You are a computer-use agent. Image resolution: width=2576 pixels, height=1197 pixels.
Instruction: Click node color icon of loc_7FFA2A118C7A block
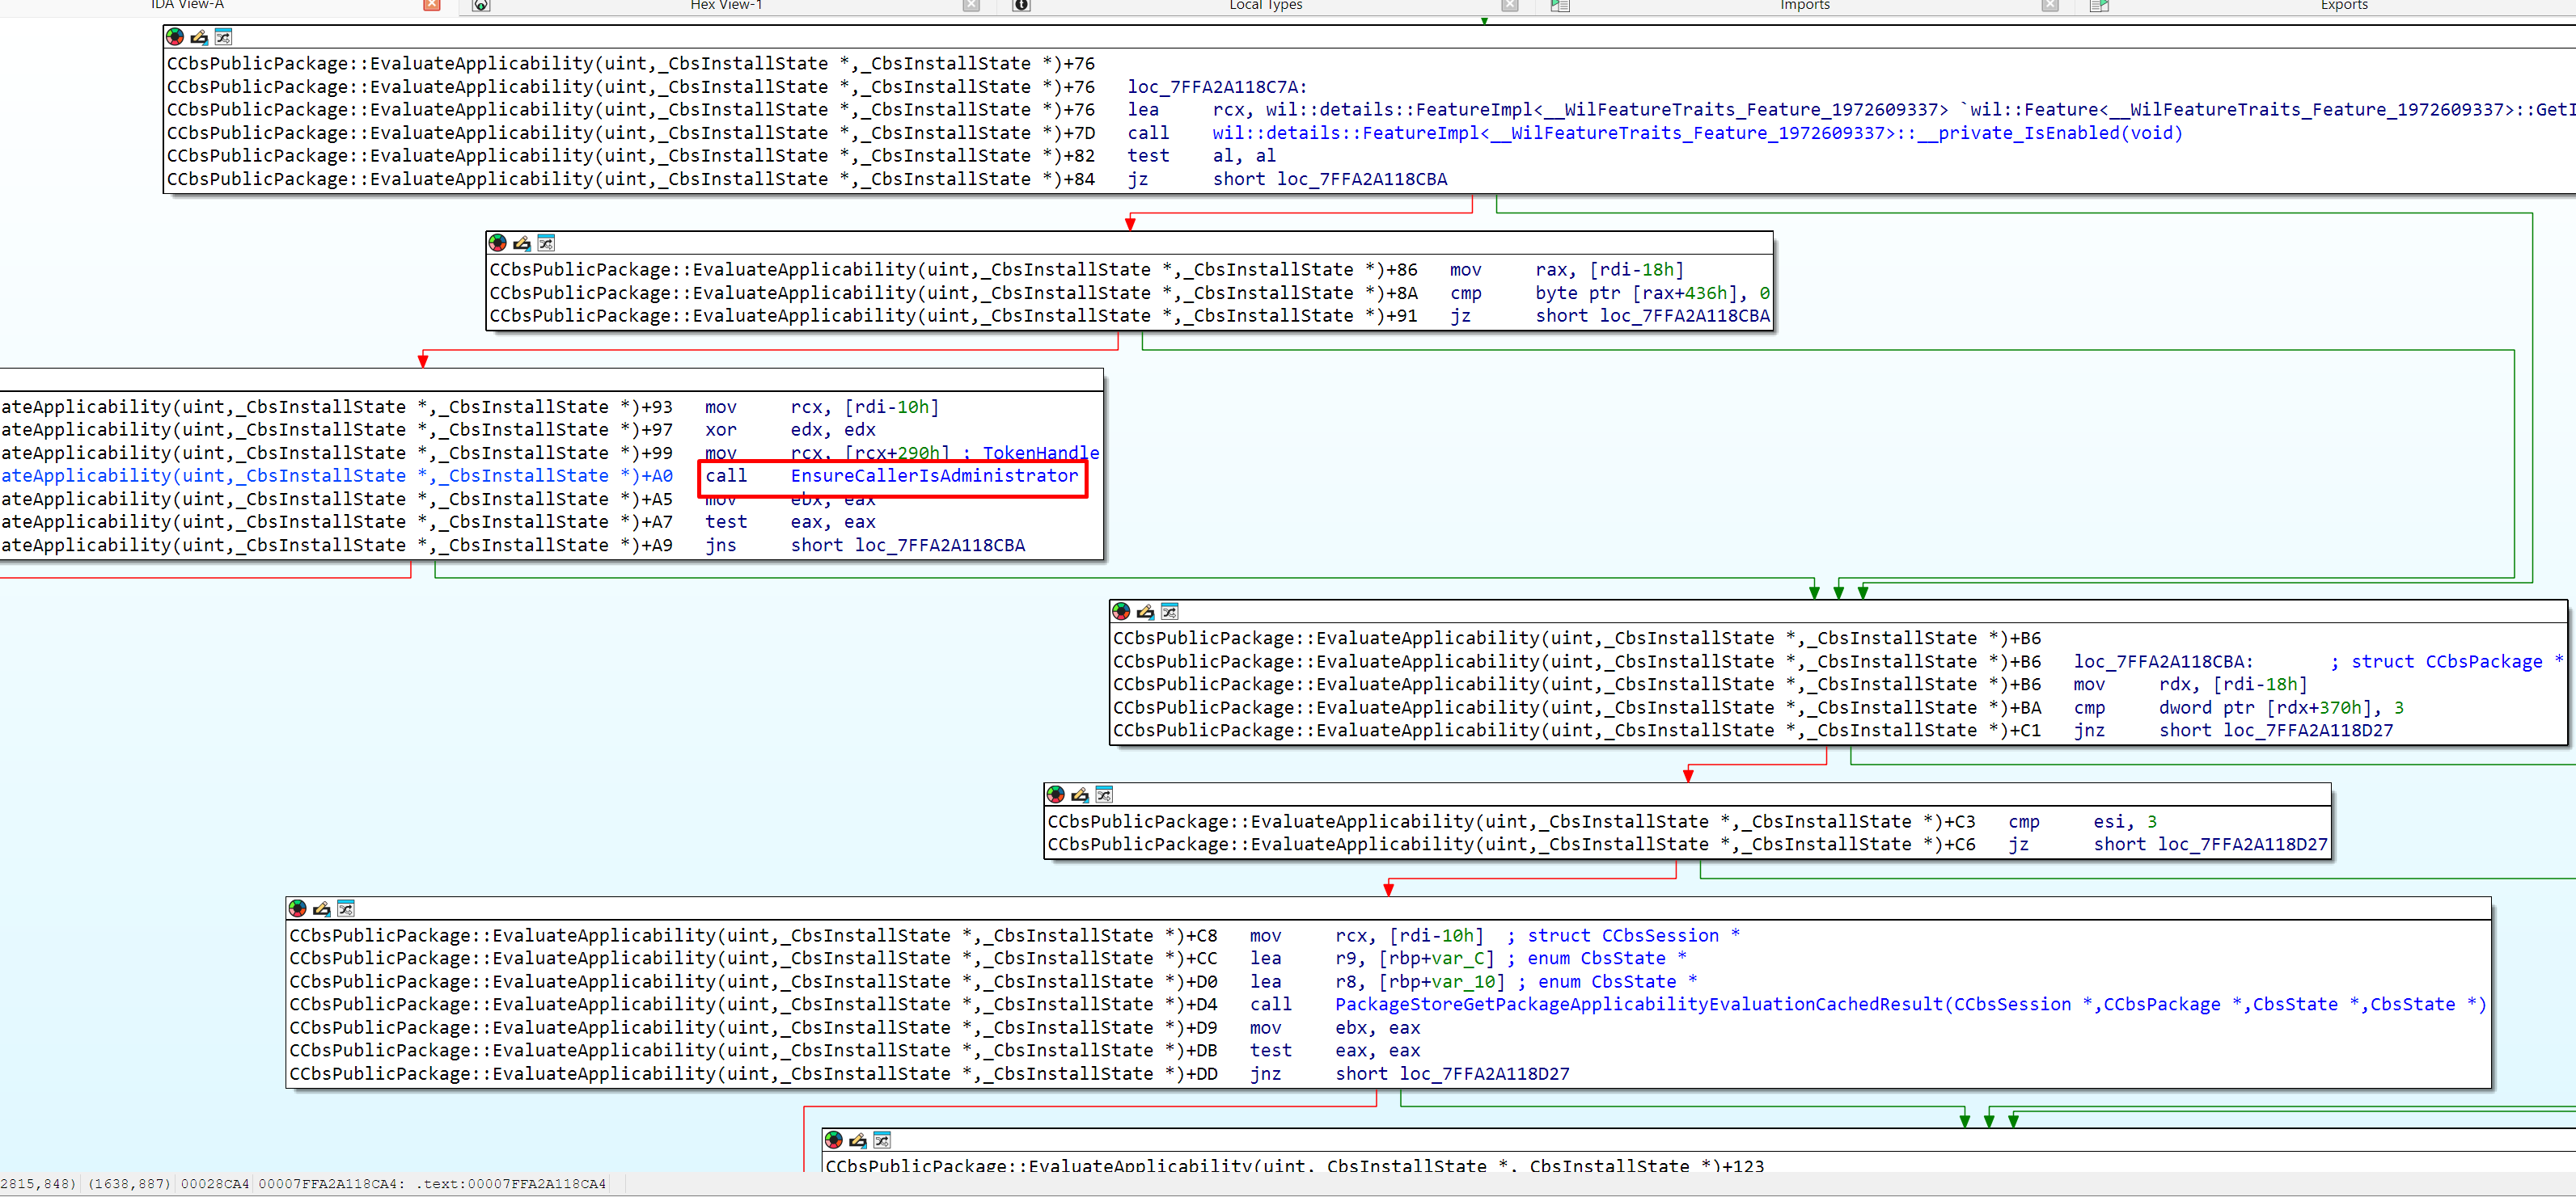click(x=175, y=37)
